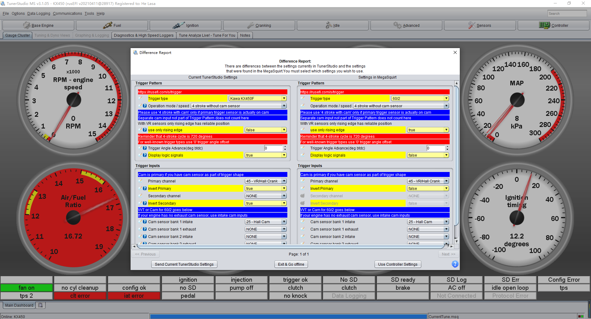Open the Ignition settings menu
This screenshot has height=319, width=591.
pyautogui.click(x=185, y=25)
